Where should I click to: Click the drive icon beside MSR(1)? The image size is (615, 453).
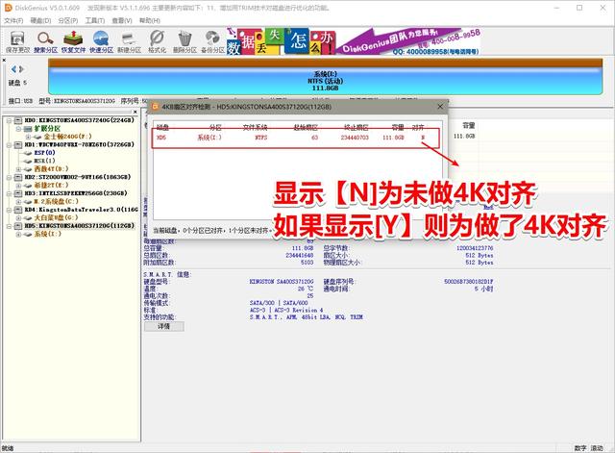[28, 161]
